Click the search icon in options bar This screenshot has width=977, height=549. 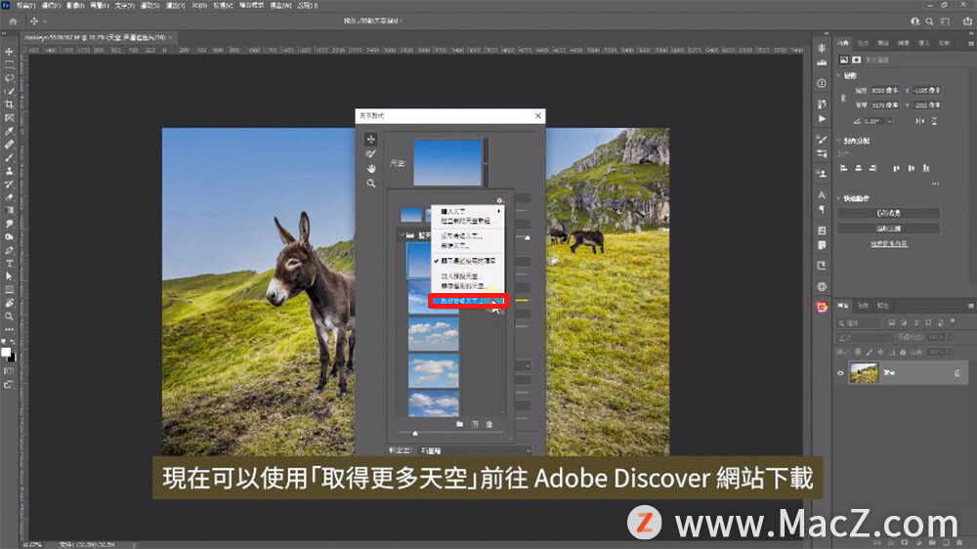(x=929, y=21)
